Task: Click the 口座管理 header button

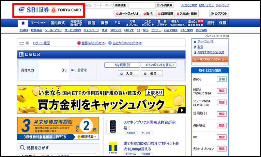Action: [166, 14]
